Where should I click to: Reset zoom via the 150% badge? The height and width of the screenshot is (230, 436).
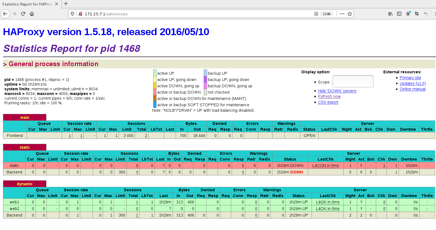pyautogui.click(x=326, y=14)
